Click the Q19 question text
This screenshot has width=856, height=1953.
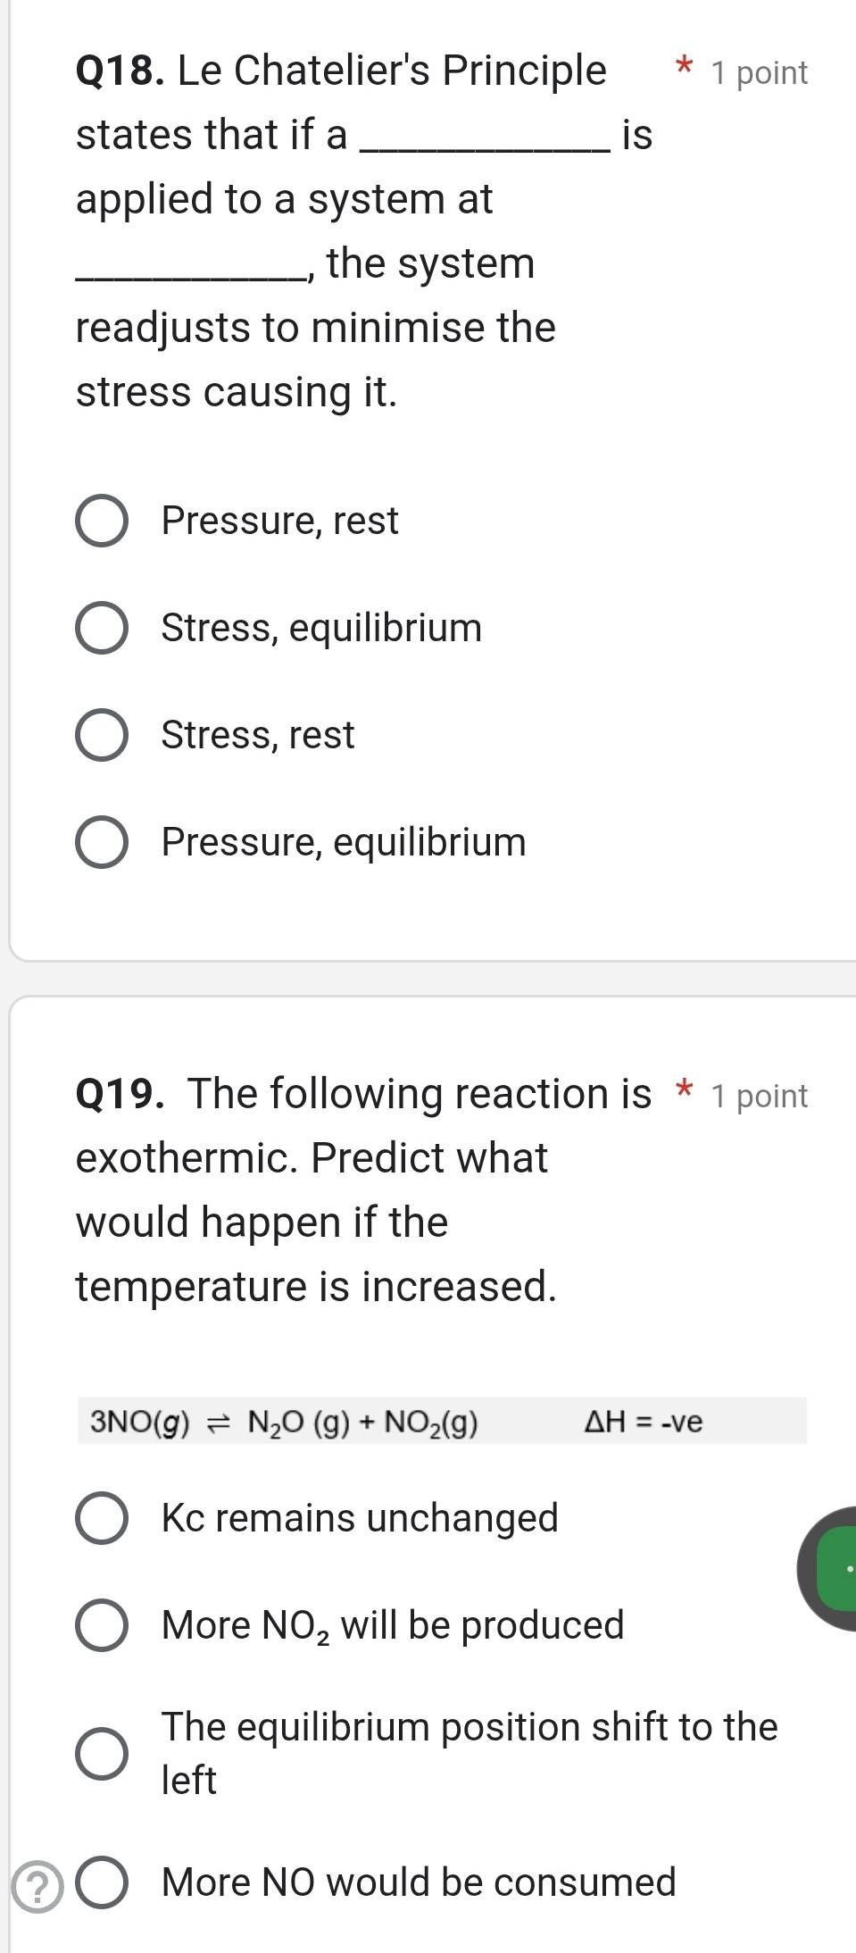[x=357, y=1188]
